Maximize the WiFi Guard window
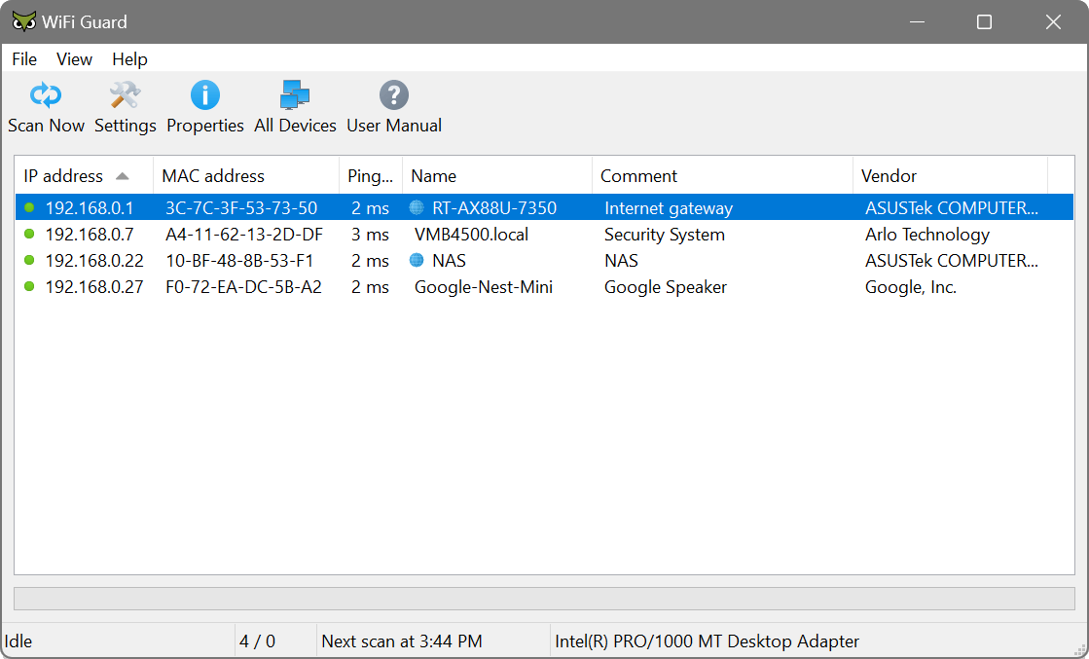Image resolution: width=1089 pixels, height=659 pixels. pyautogui.click(x=984, y=21)
